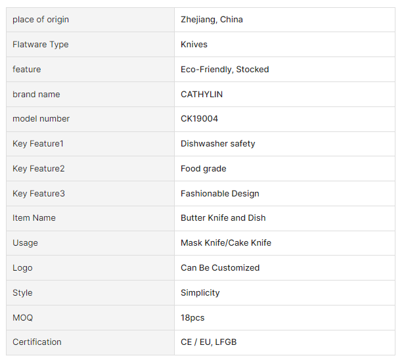Screen dimensions: 404x362
Task: Click the 'brand name' label
Action: 36,95
